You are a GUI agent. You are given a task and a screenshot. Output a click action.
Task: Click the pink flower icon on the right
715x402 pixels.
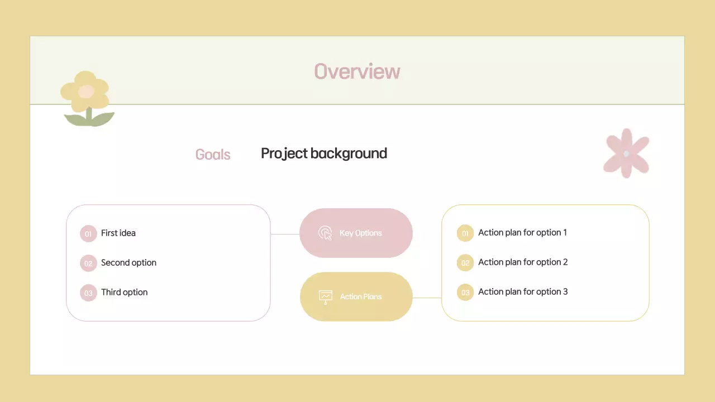pyautogui.click(x=627, y=152)
